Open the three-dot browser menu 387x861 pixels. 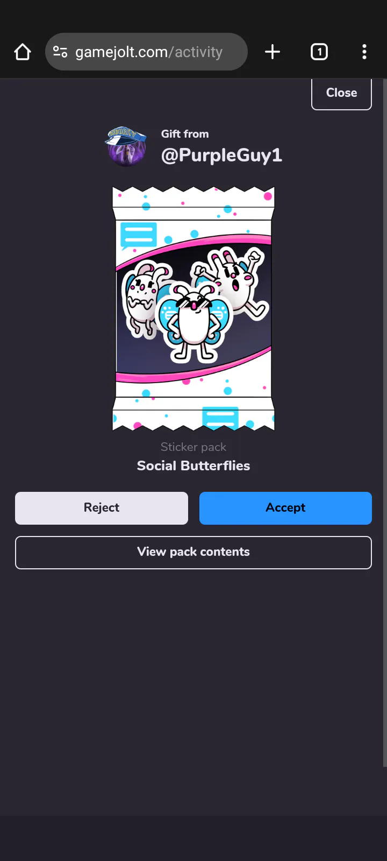point(364,52)
